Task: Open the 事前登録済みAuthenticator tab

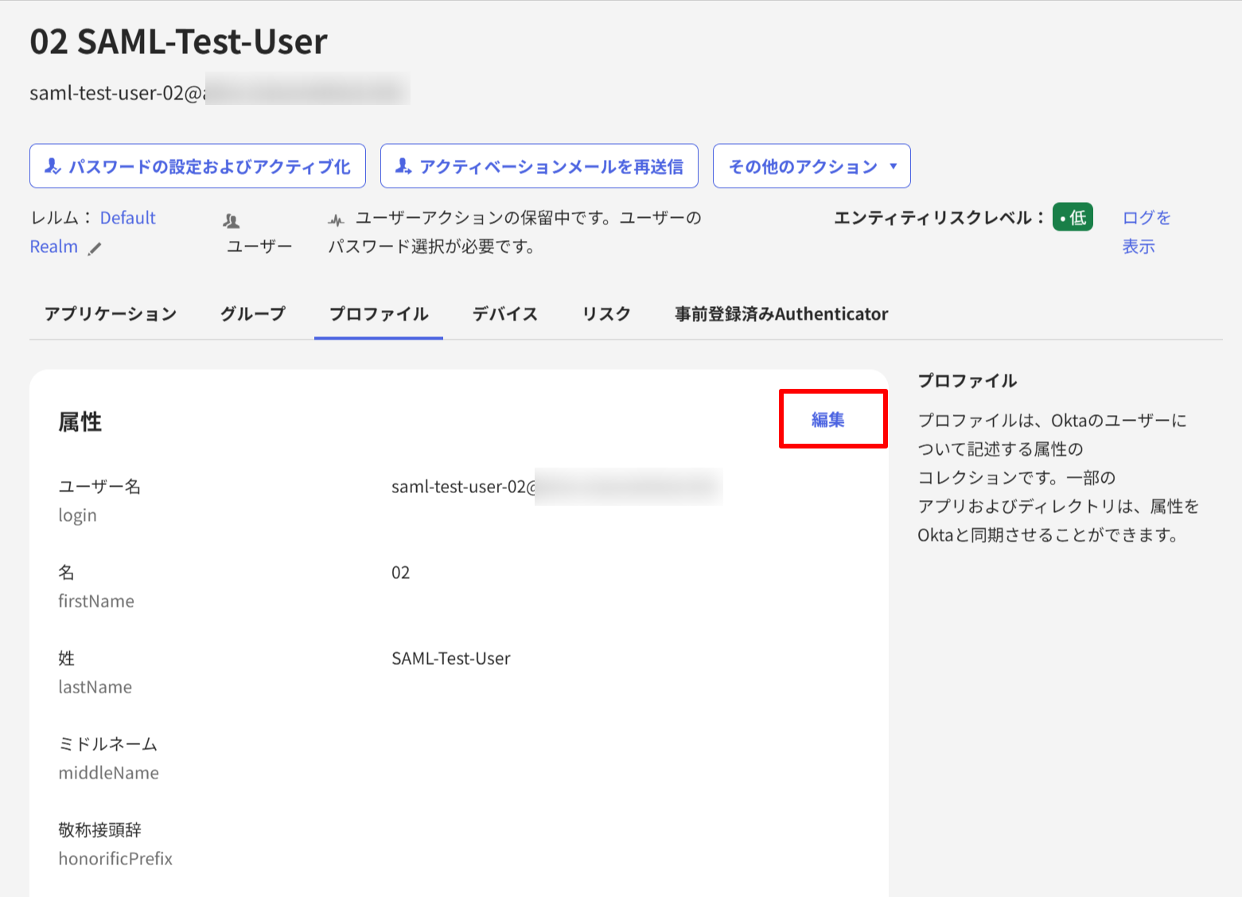Action: click(781, 314)
